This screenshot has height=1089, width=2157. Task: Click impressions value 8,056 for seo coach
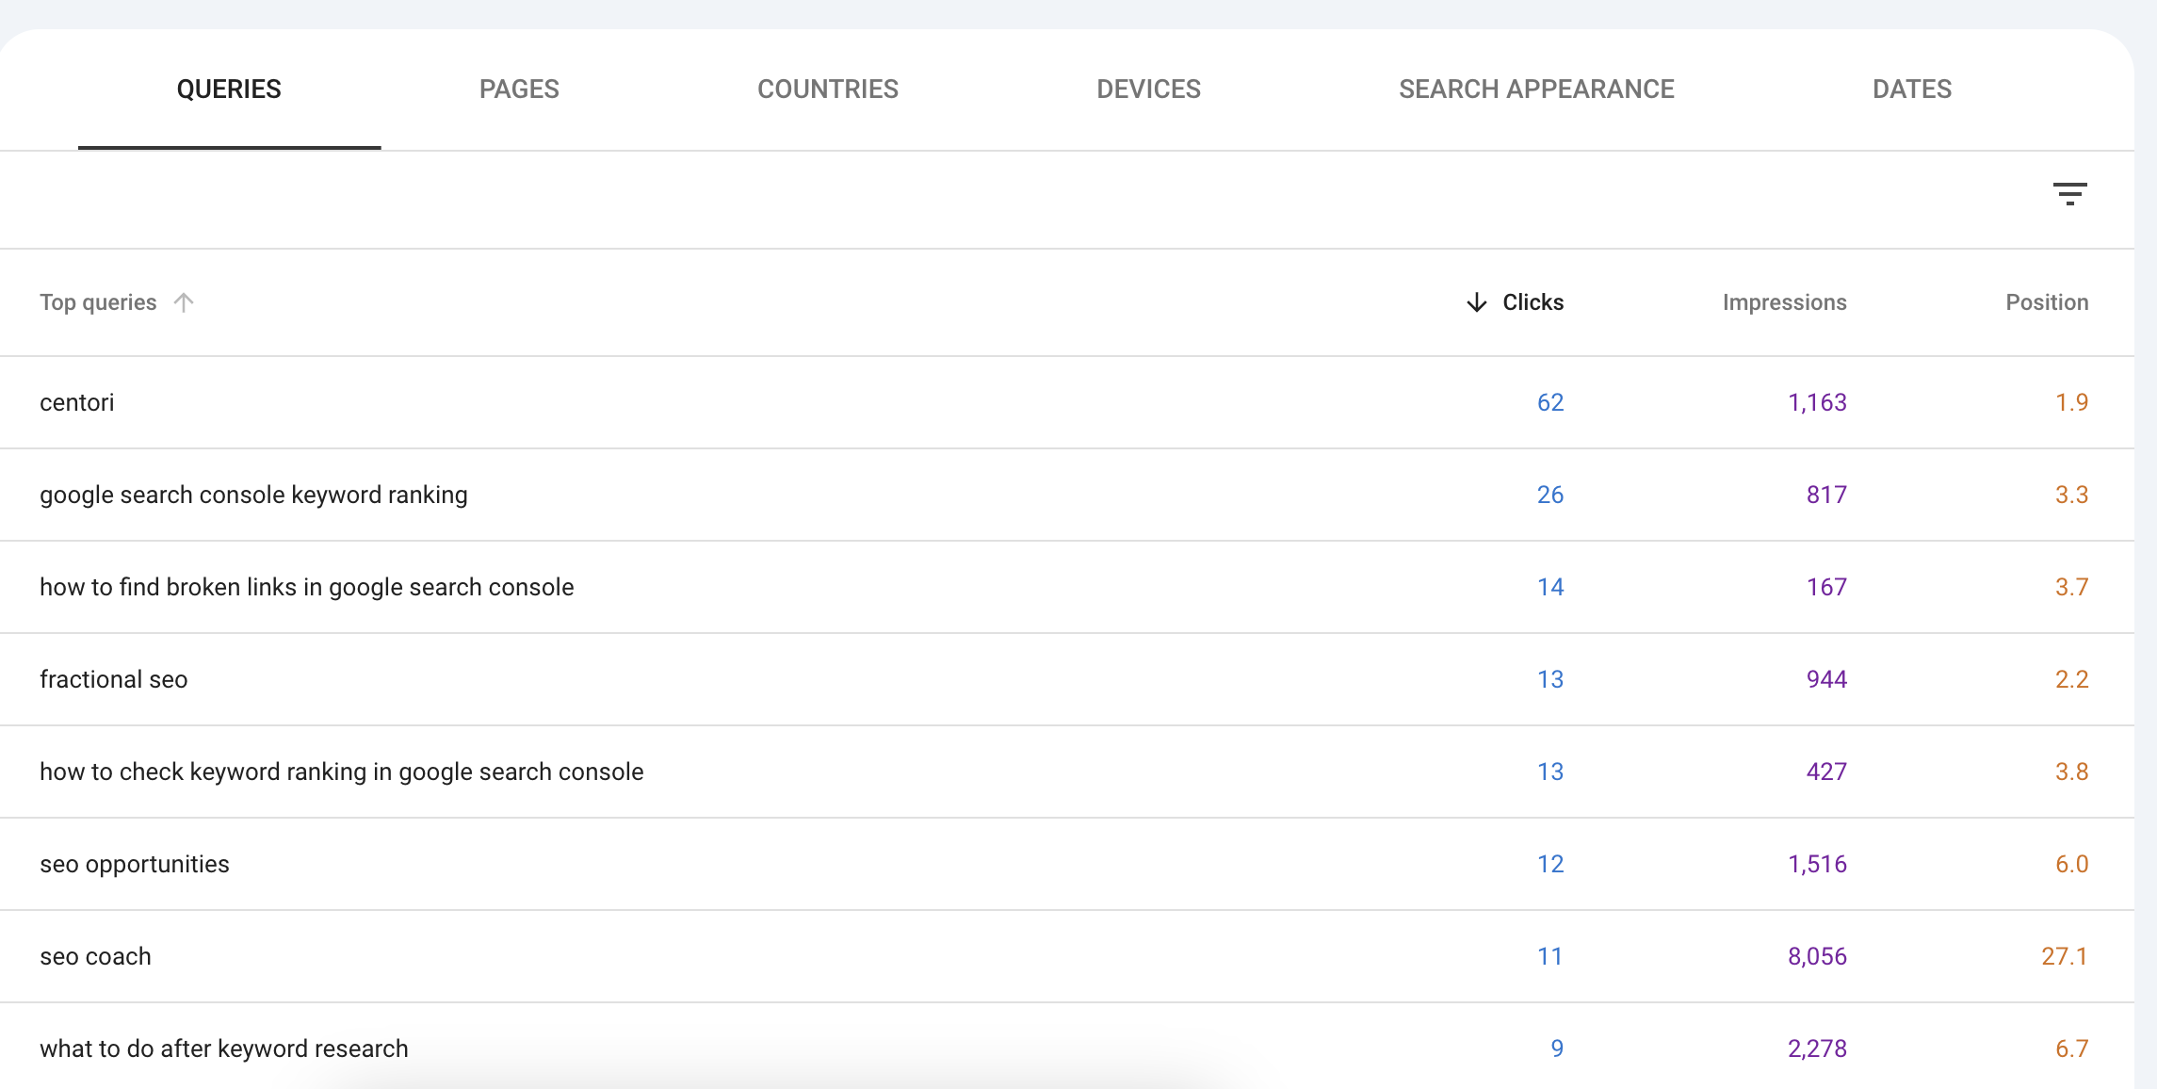coord(1816,955)
